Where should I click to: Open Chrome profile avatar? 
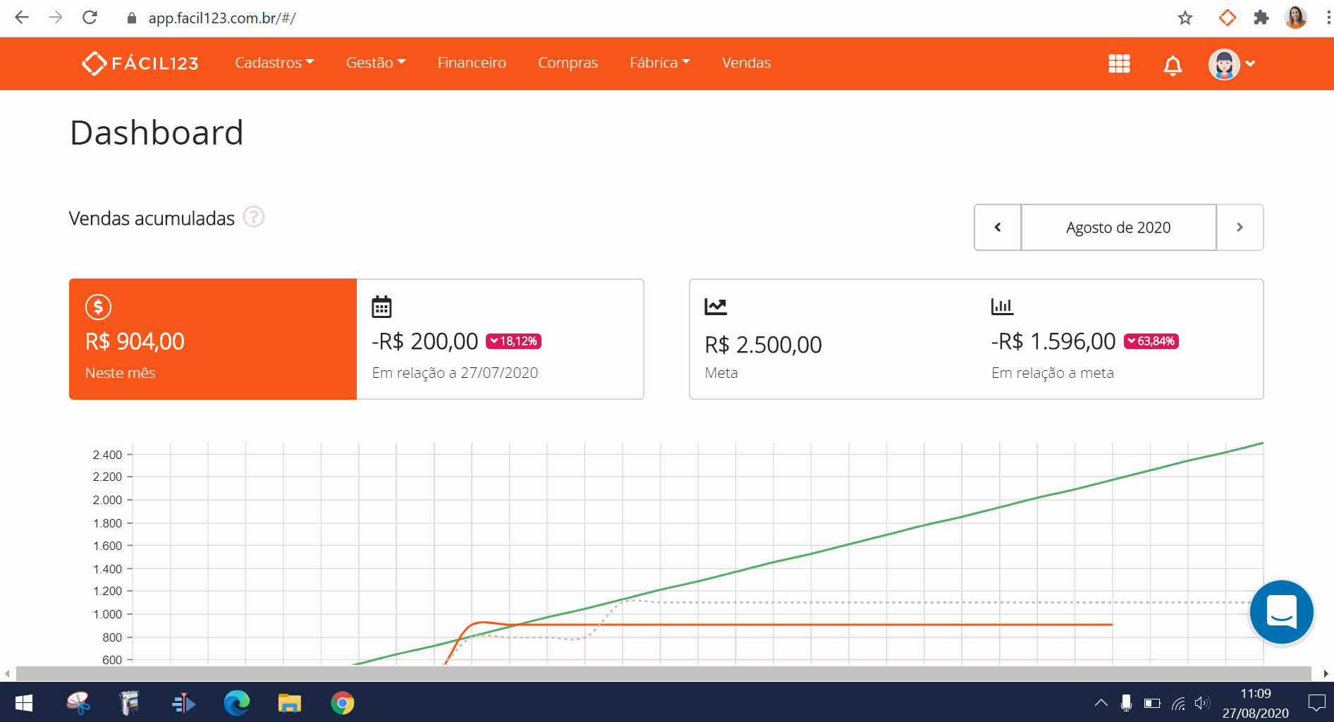[1296, 18]
